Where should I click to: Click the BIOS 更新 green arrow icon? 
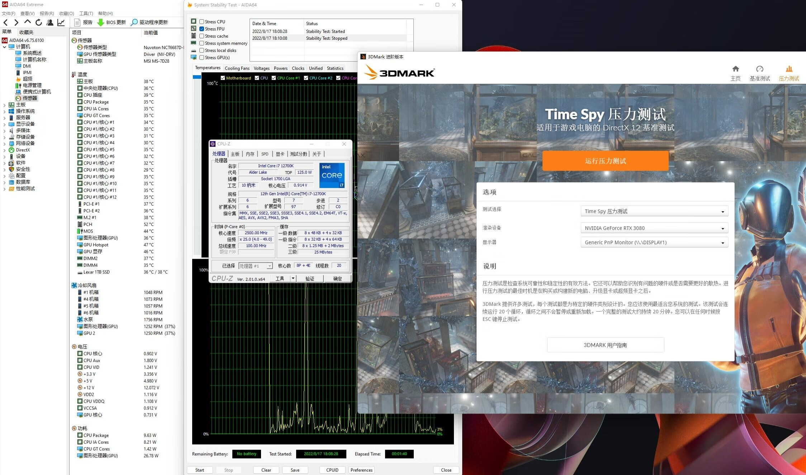point(101,22)
